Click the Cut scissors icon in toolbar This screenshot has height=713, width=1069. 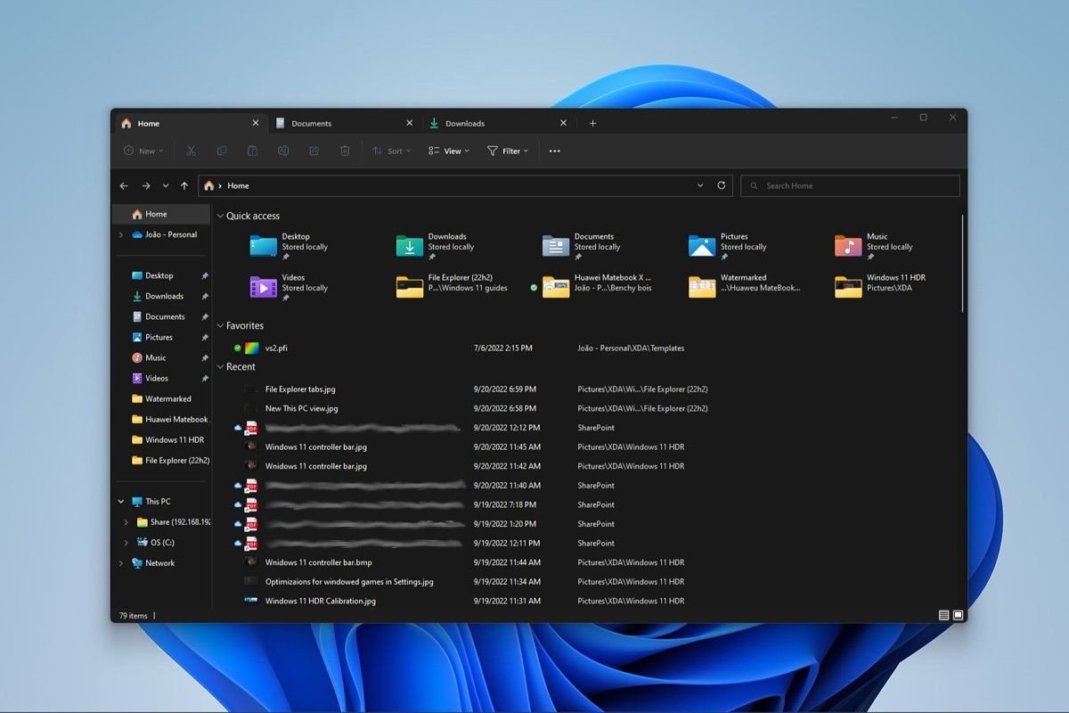click(191, 152)
